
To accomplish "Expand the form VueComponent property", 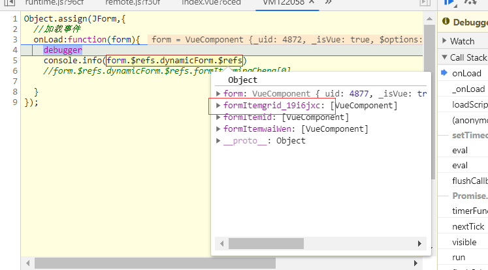I will click(x=218, y=93).
